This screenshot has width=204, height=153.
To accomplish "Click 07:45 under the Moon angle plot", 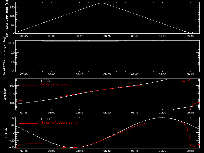I will tap(24, 74).
